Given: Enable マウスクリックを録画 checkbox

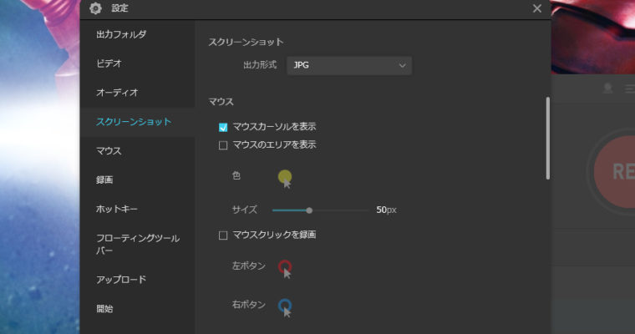Looking at the screenshot, I should [223, 235].
